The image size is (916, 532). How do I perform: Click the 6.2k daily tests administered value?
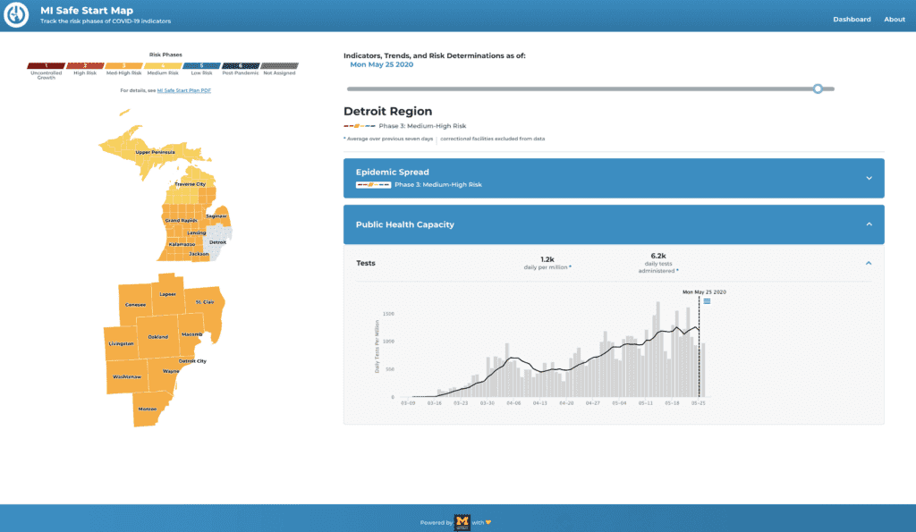point(658,256)
